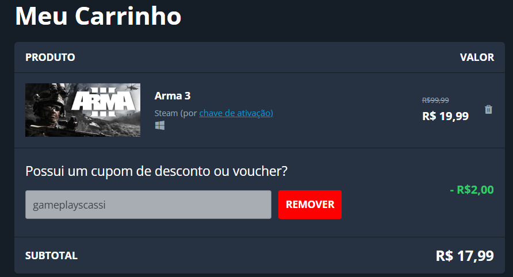Click the ARMA III logo in the thumbnail
This screenshot has width=513, height=277.
click(104, 101)
